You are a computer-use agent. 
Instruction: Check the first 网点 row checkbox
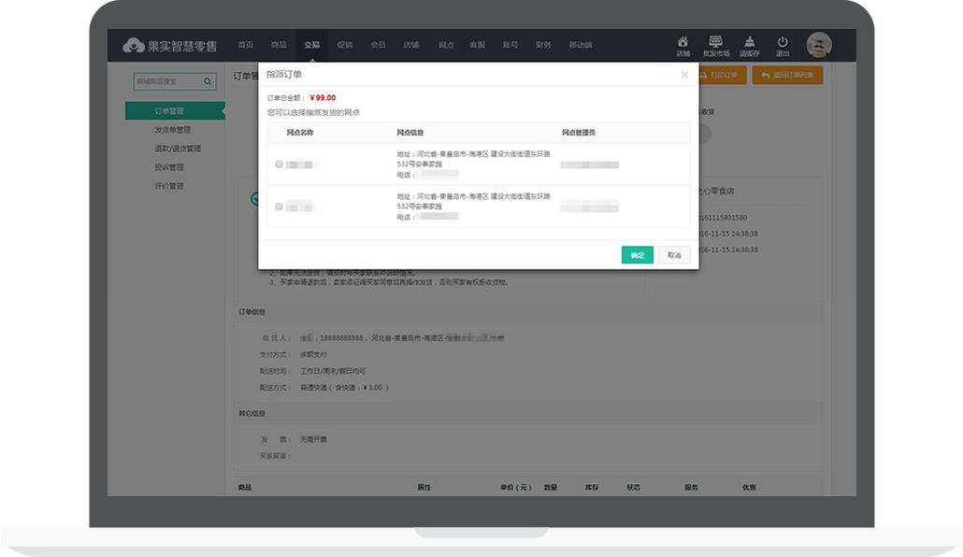coord(279,164)
